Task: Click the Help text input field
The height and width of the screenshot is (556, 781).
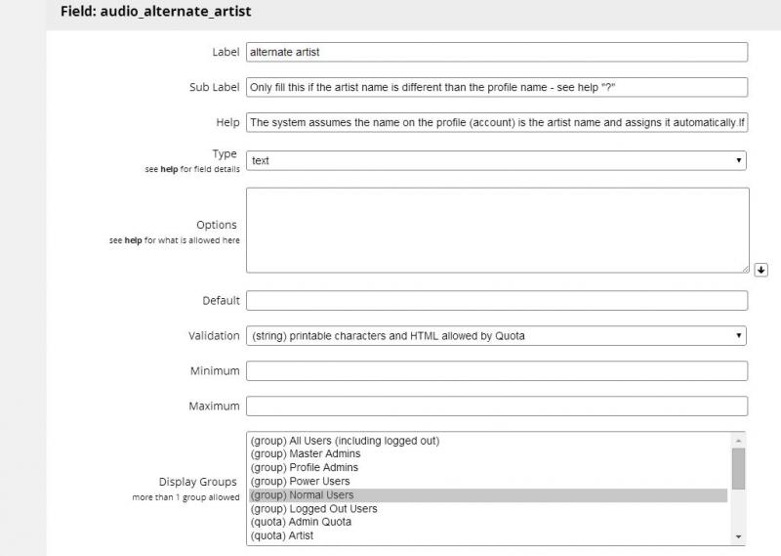Action: (496, 122)
